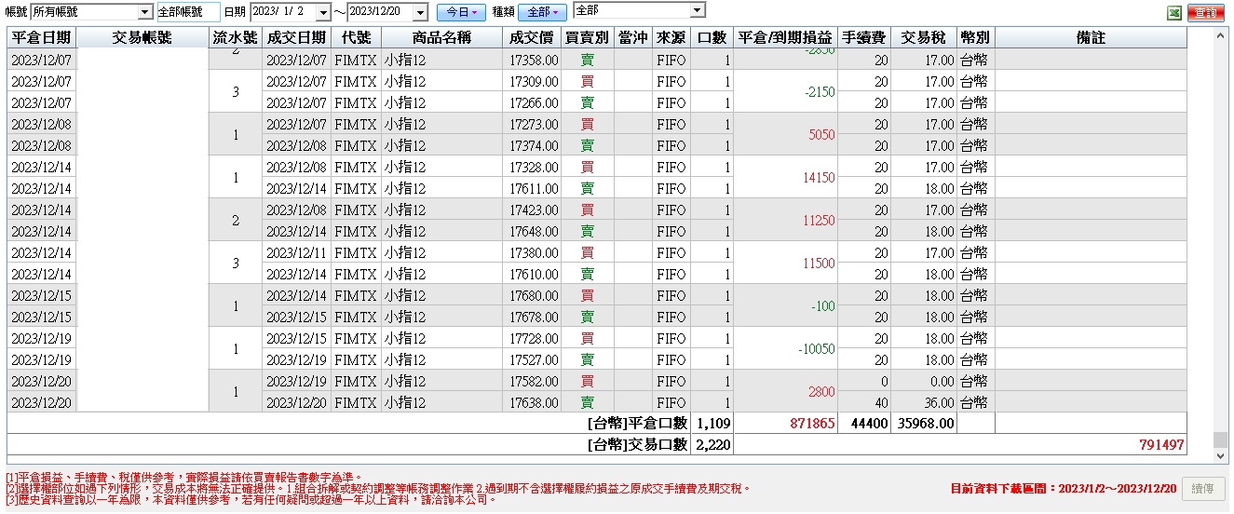Click the 買賣別 column header
1234x514 pixels.
[587, 37]
